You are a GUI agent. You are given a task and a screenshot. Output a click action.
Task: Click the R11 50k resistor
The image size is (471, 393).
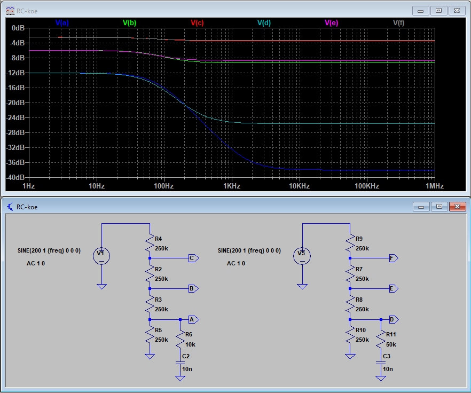click(x=381, y=339)
